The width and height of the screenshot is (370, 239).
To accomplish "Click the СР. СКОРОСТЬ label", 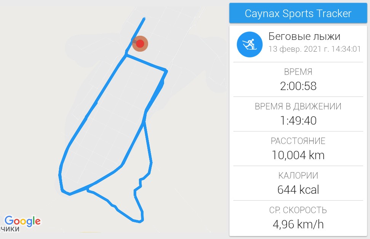I will tap(298, 210).
